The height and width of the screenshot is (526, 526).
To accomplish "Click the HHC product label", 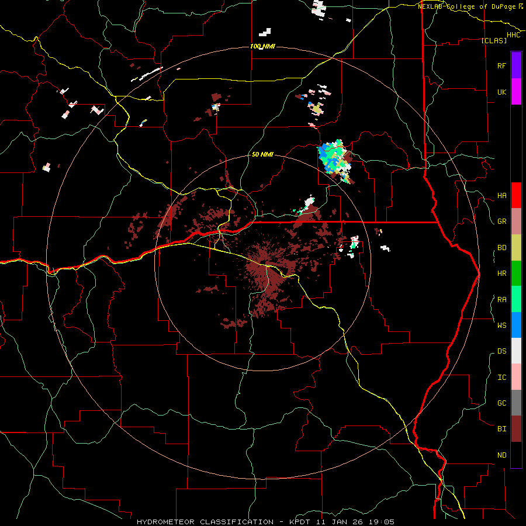I will point(513,35).
